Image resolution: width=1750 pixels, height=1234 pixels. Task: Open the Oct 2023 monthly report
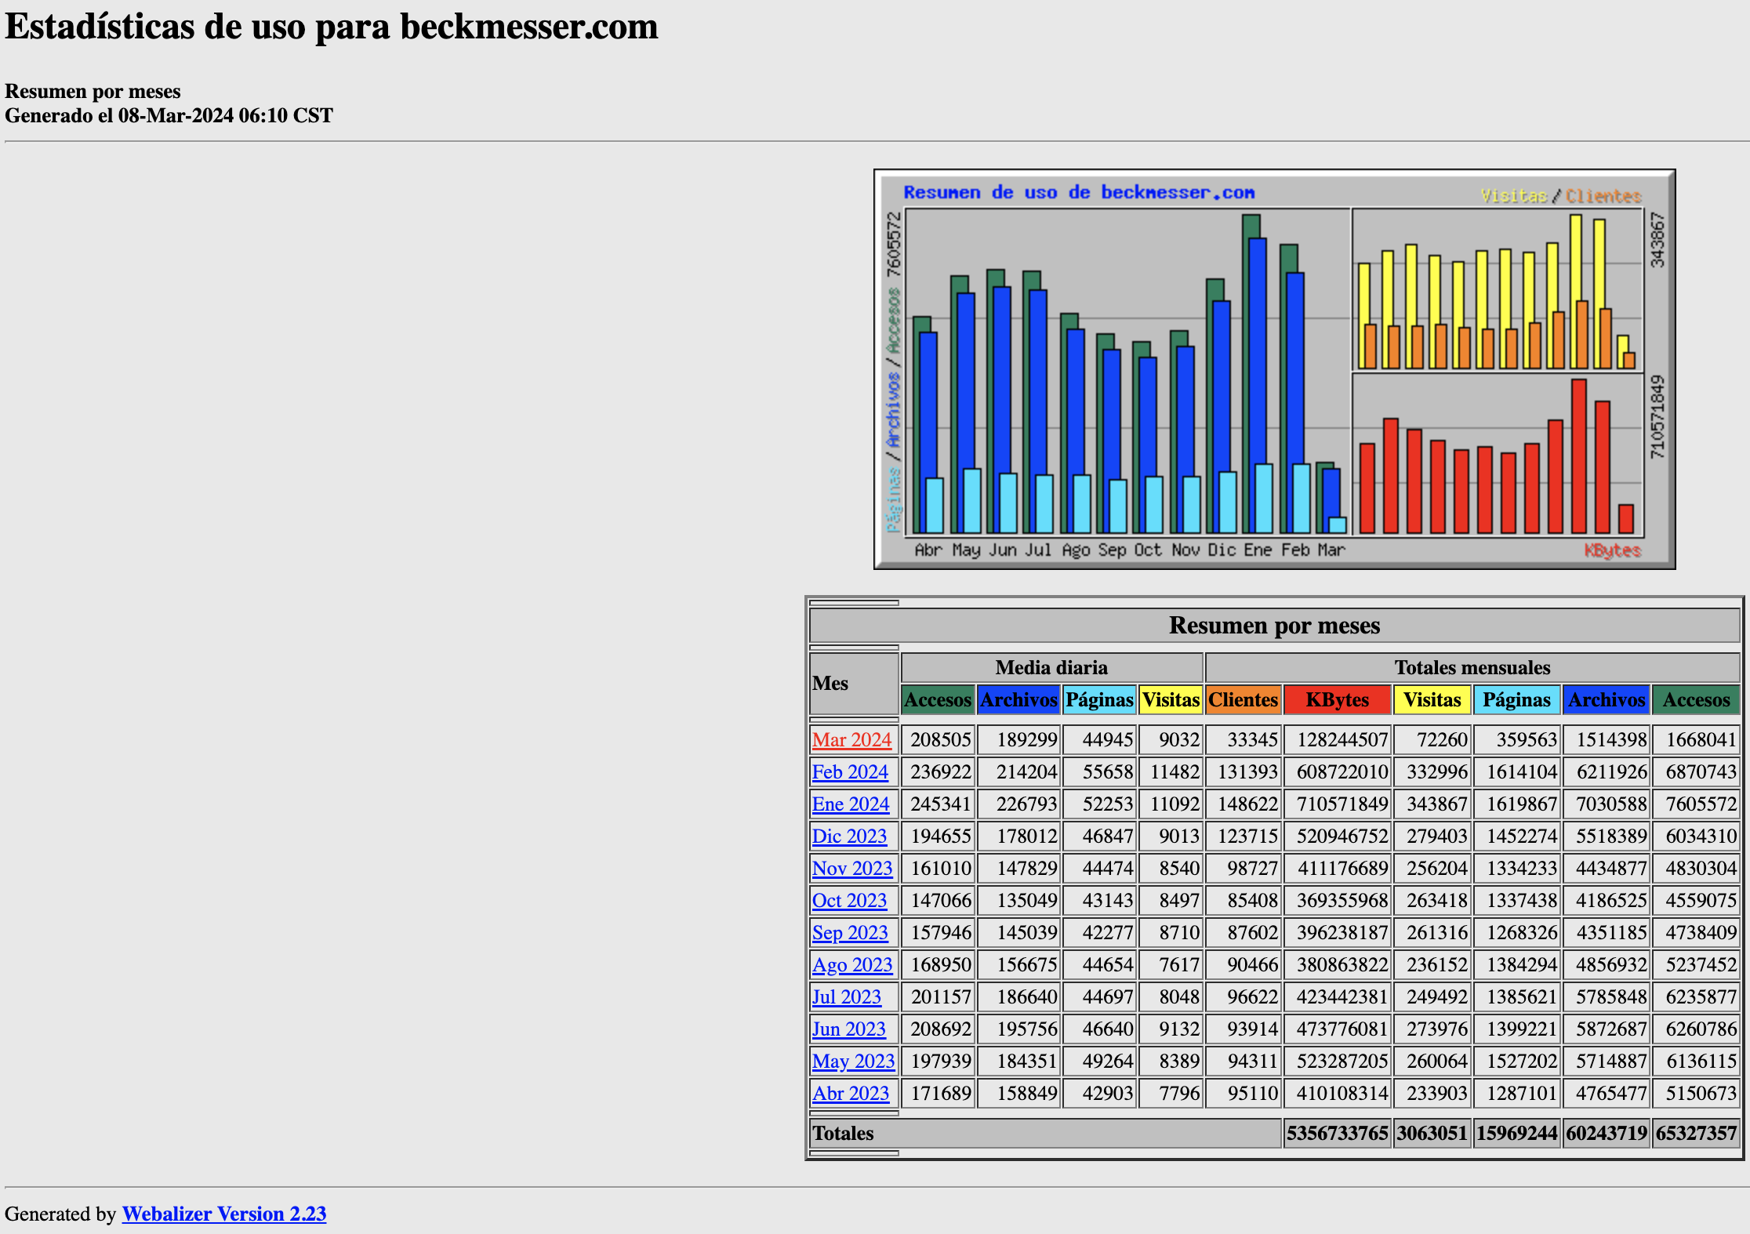pos(850,900)
